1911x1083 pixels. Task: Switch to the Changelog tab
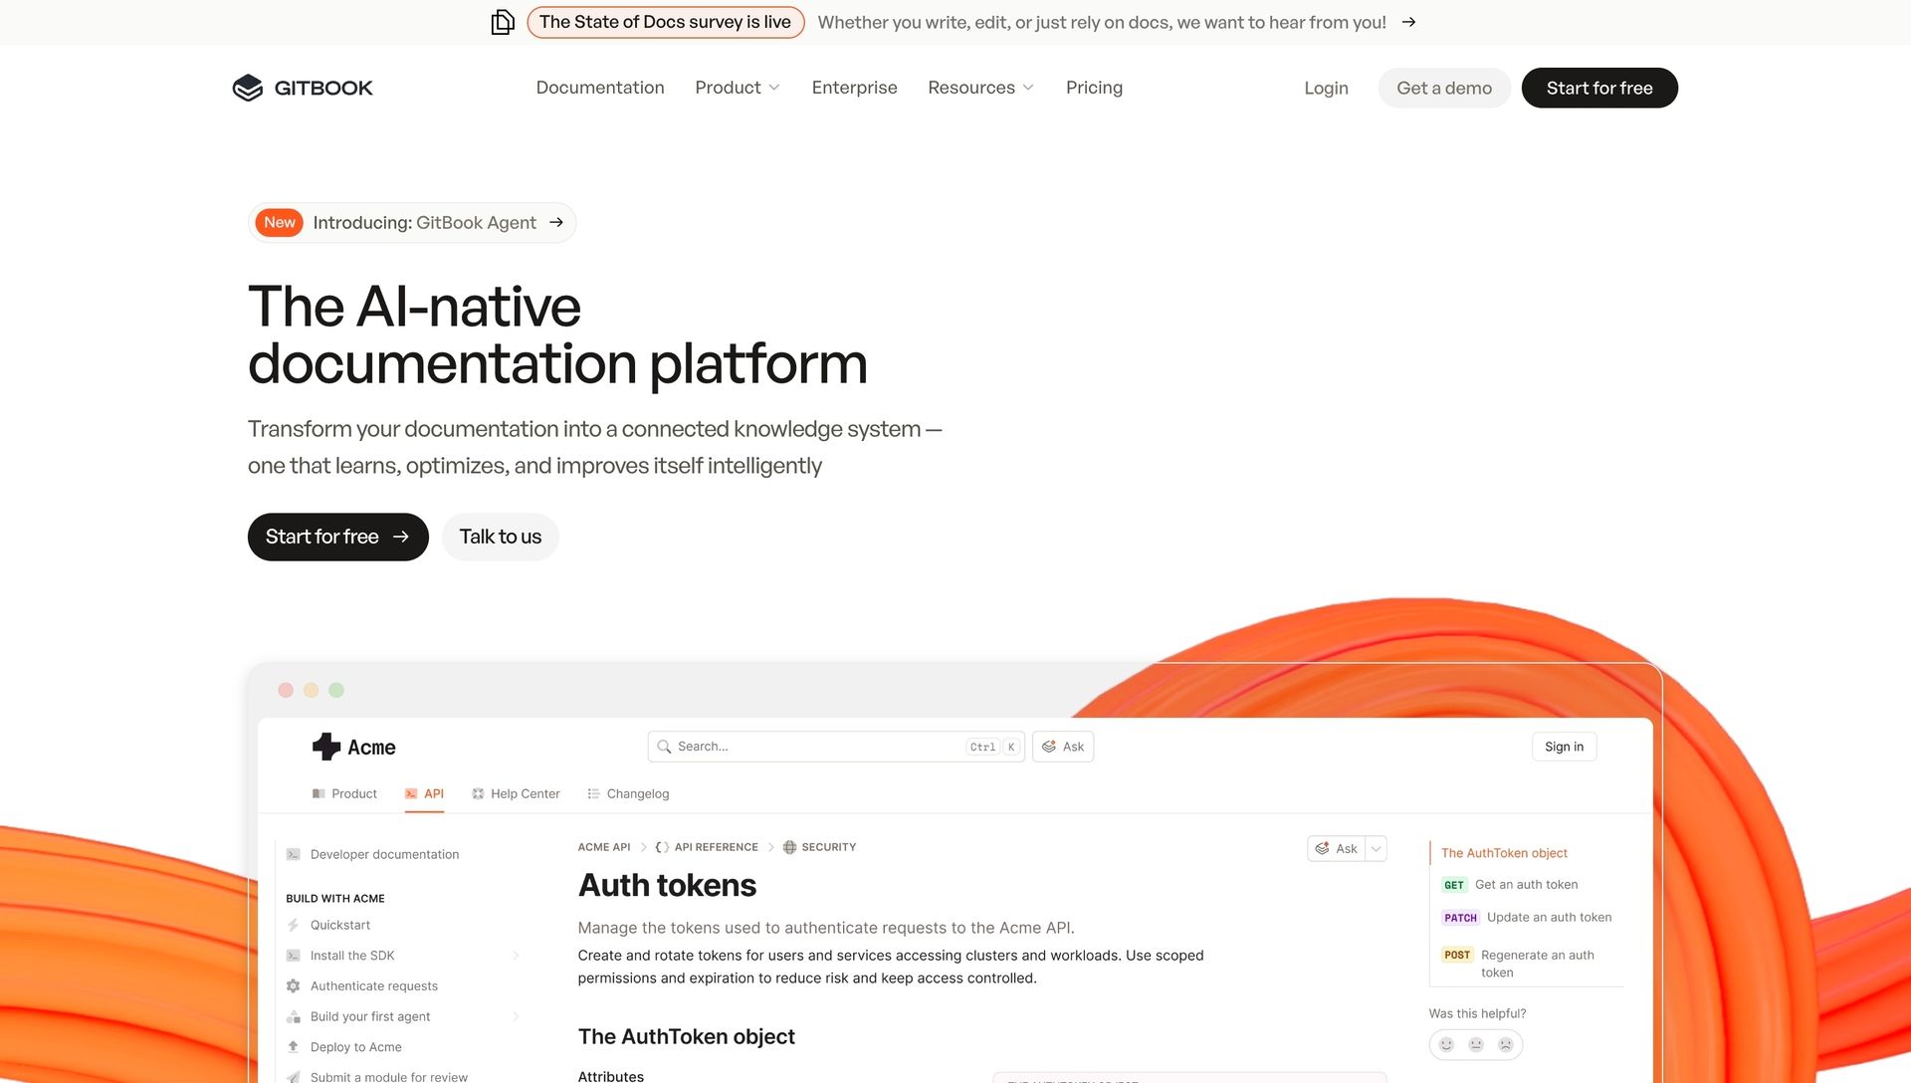pyautogui.click(x=628, y=793)
